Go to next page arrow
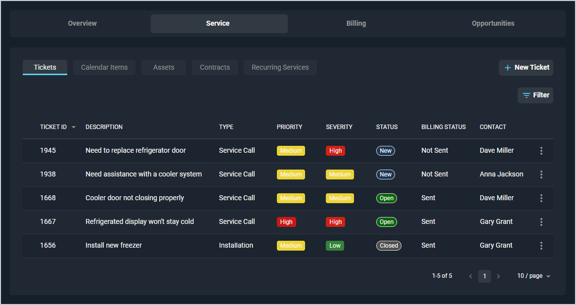 point(498,276)
